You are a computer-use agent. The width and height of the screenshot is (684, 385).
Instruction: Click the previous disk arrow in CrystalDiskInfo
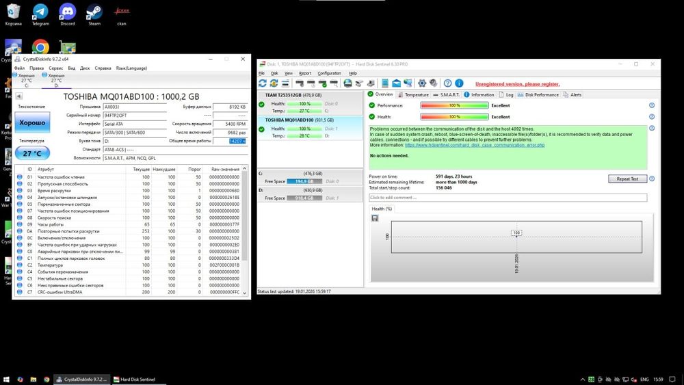[x=18, y=96]
